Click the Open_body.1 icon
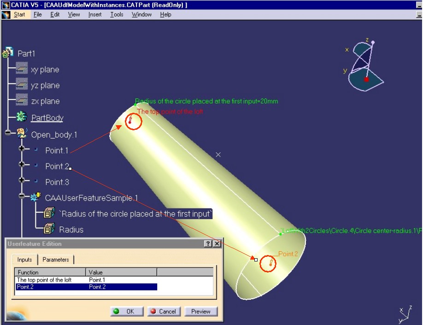Viewport: 423px width, 325px height. point(22,133)
